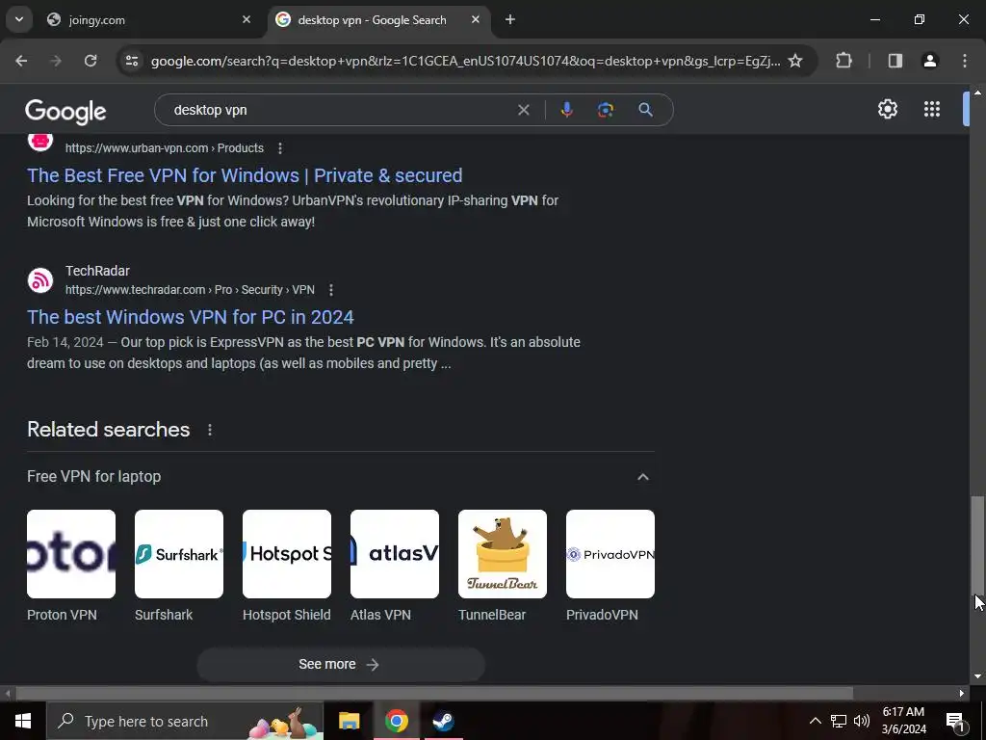
Task: Click the TechRadar site favicon
Action: pos(40,280)
